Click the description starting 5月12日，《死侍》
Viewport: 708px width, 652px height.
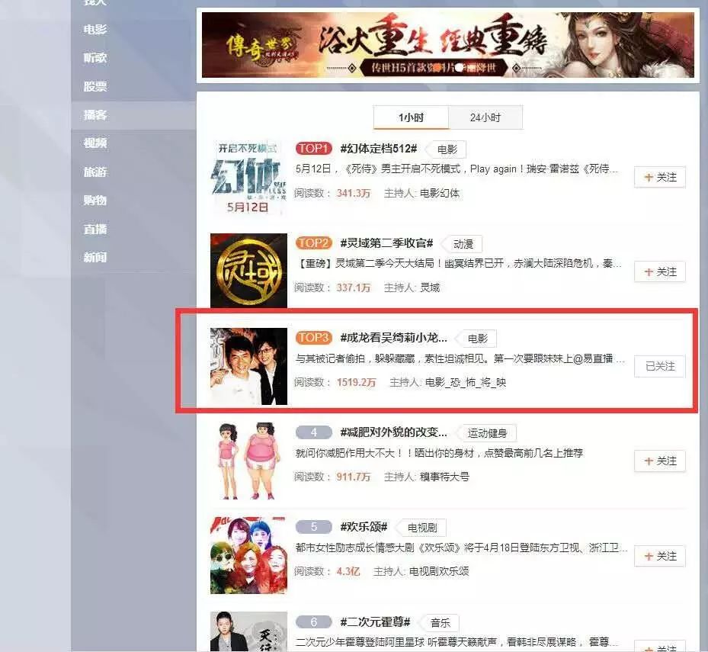tap(457, 169)
